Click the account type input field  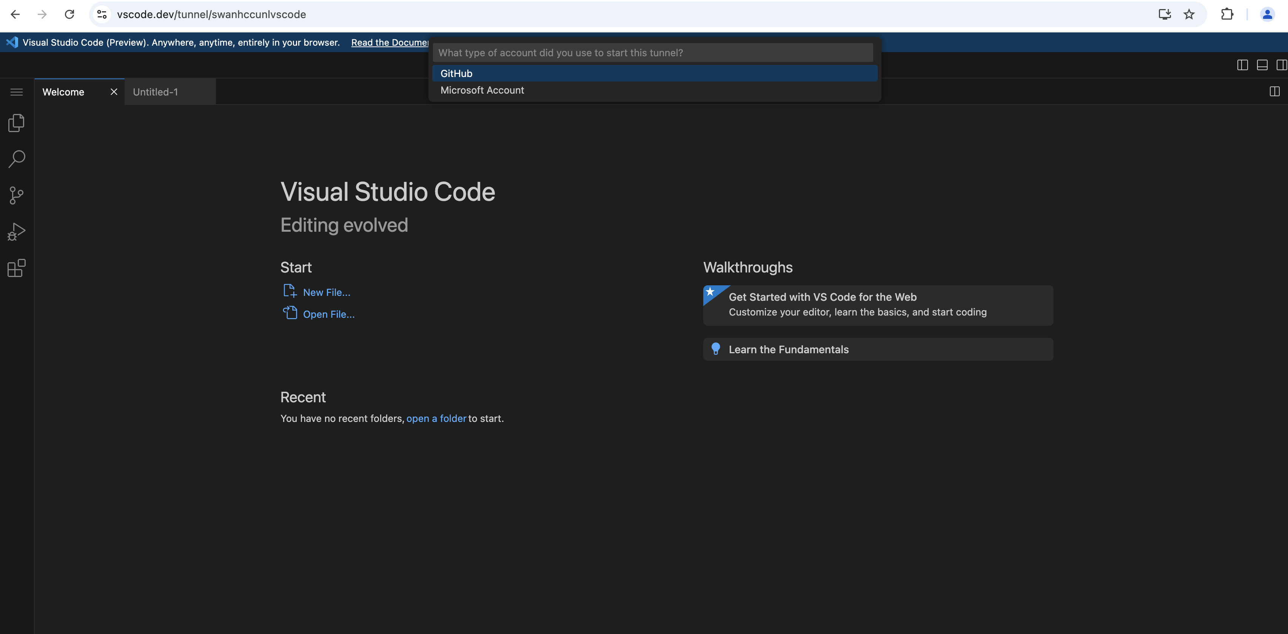click(653, 53)
